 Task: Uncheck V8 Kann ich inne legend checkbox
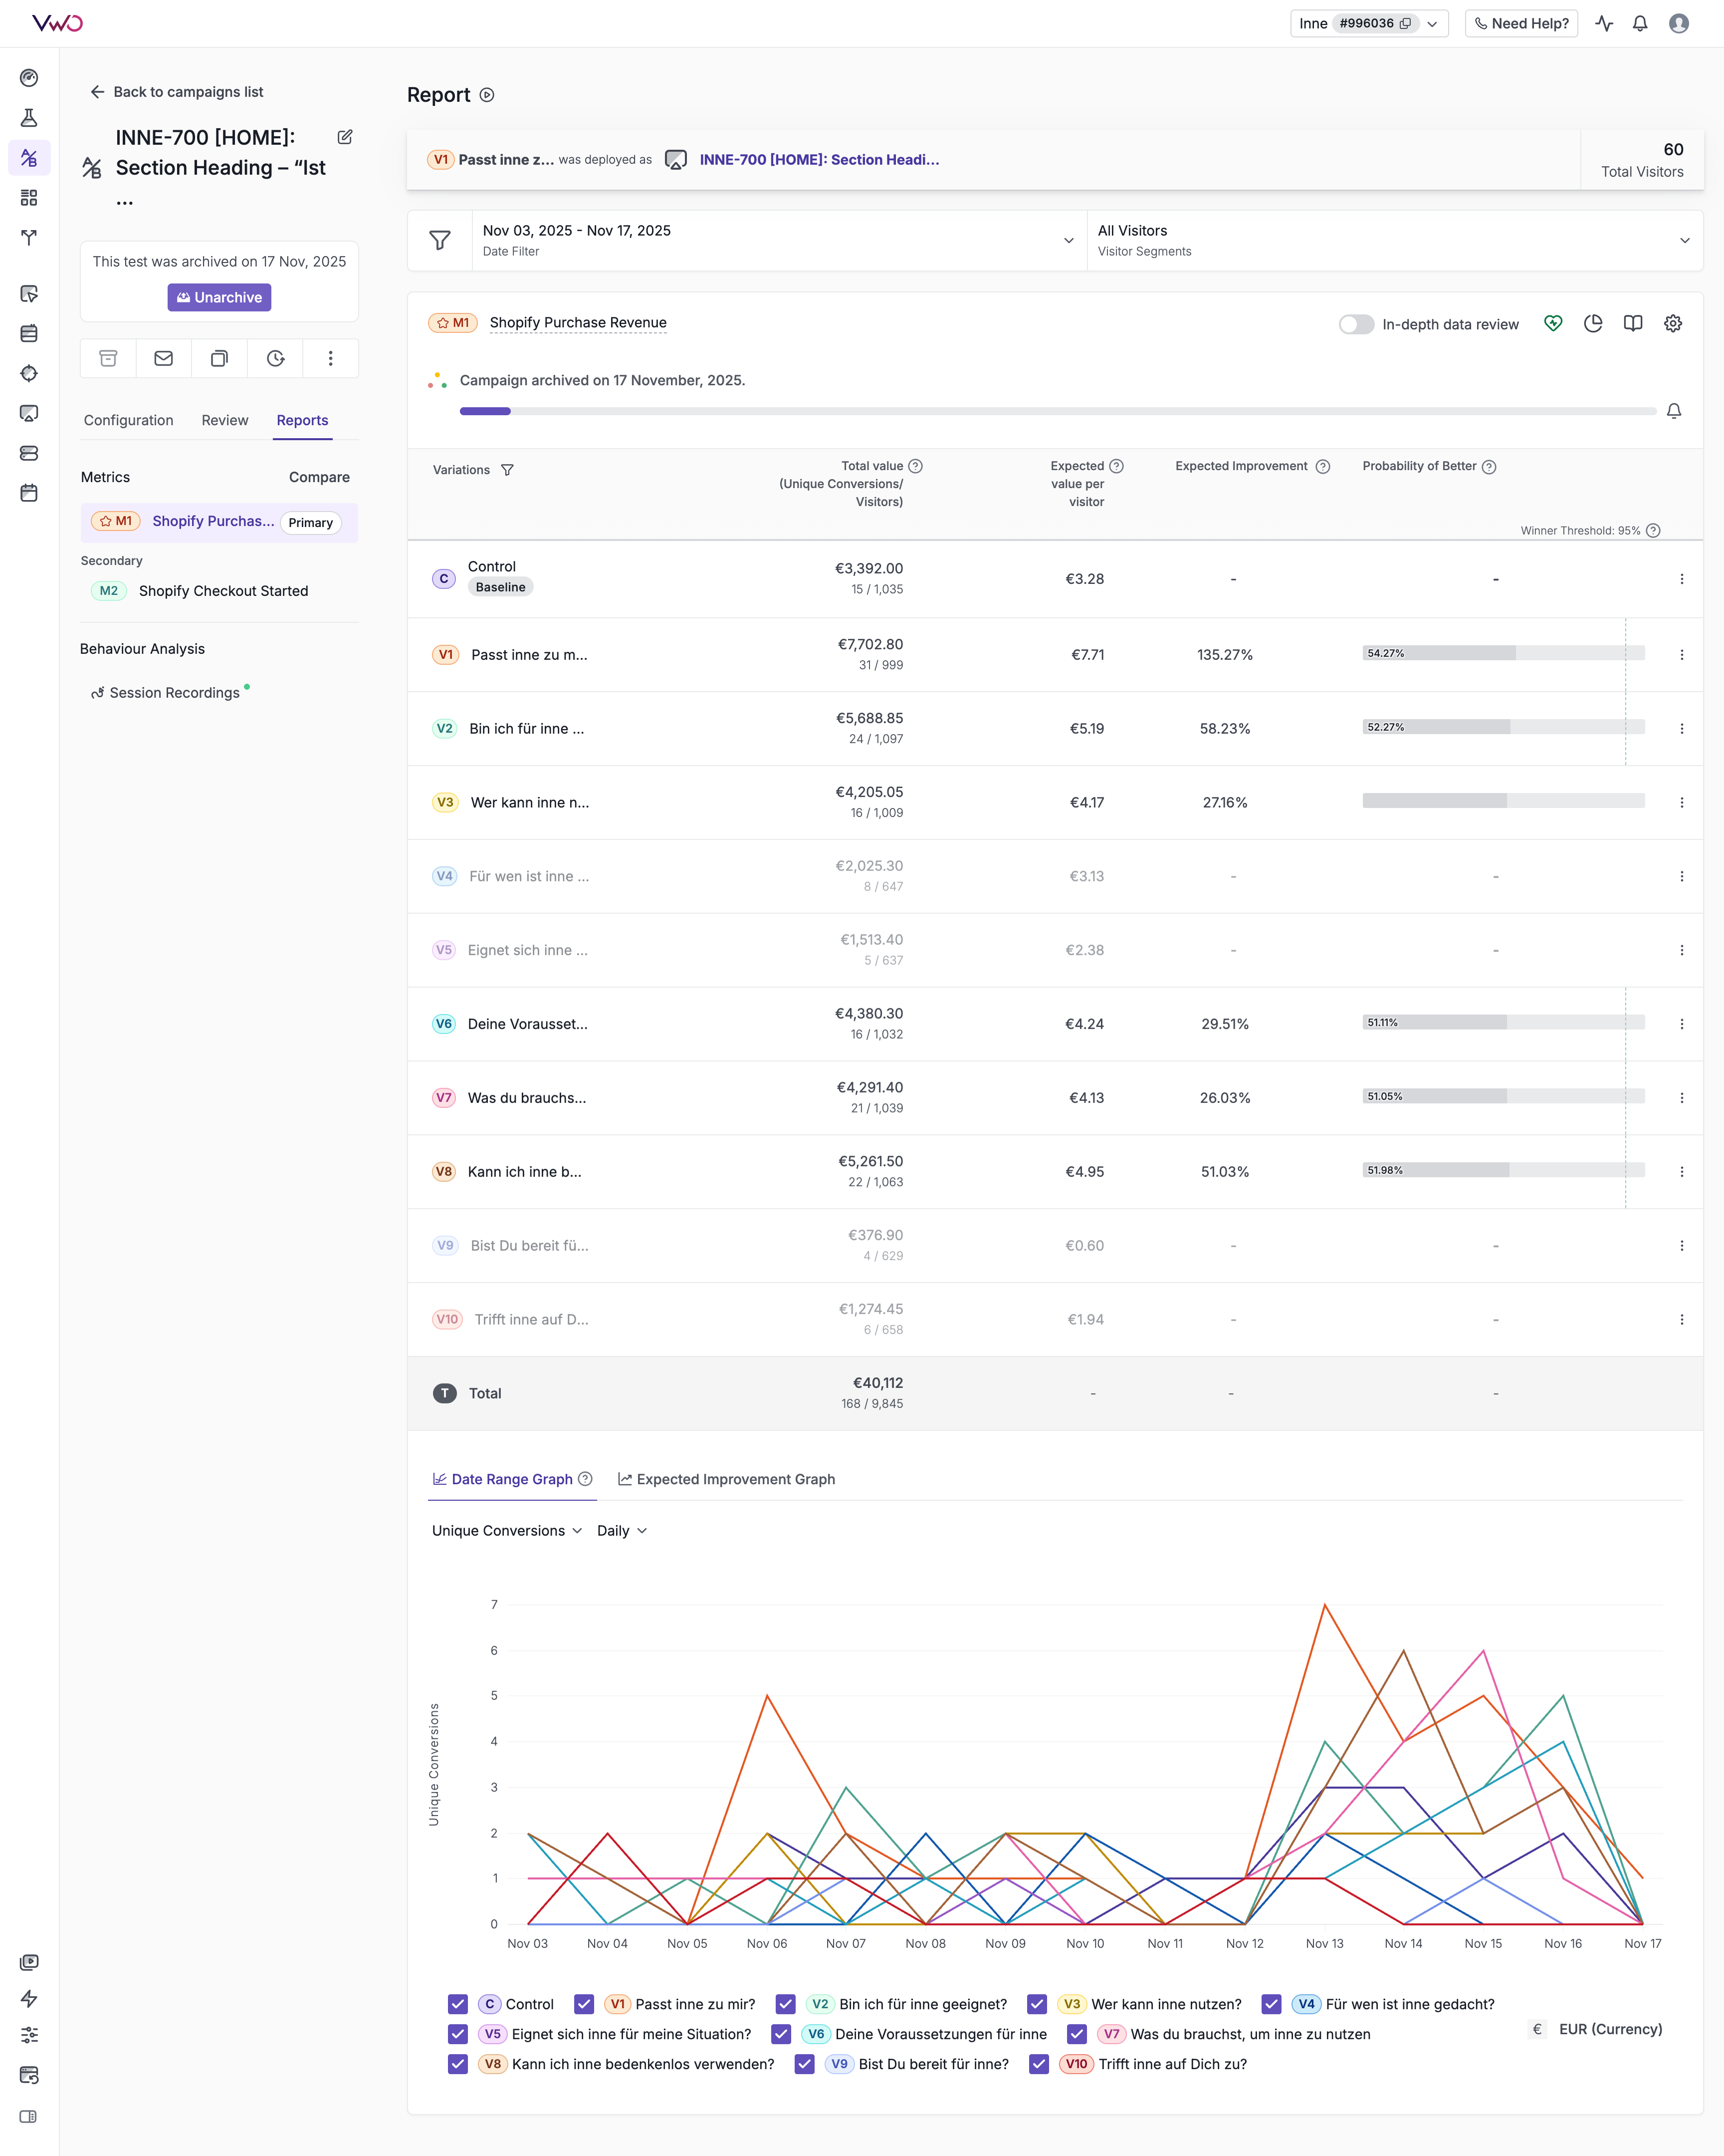(458, 2064)
